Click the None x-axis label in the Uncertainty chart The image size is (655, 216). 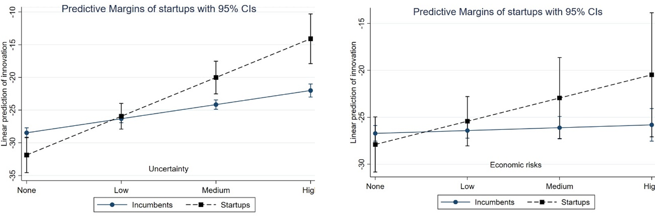point(27,190)
